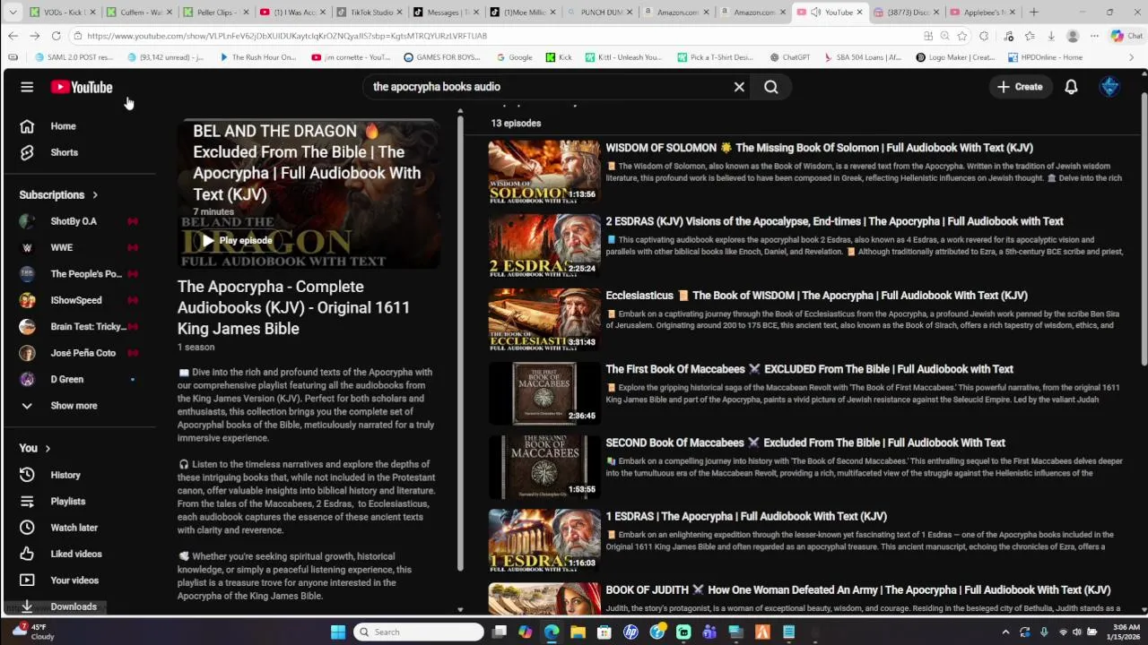Click taskbar Search box
This screenshot has width=1148, height=645.
(x=419, y=632)
